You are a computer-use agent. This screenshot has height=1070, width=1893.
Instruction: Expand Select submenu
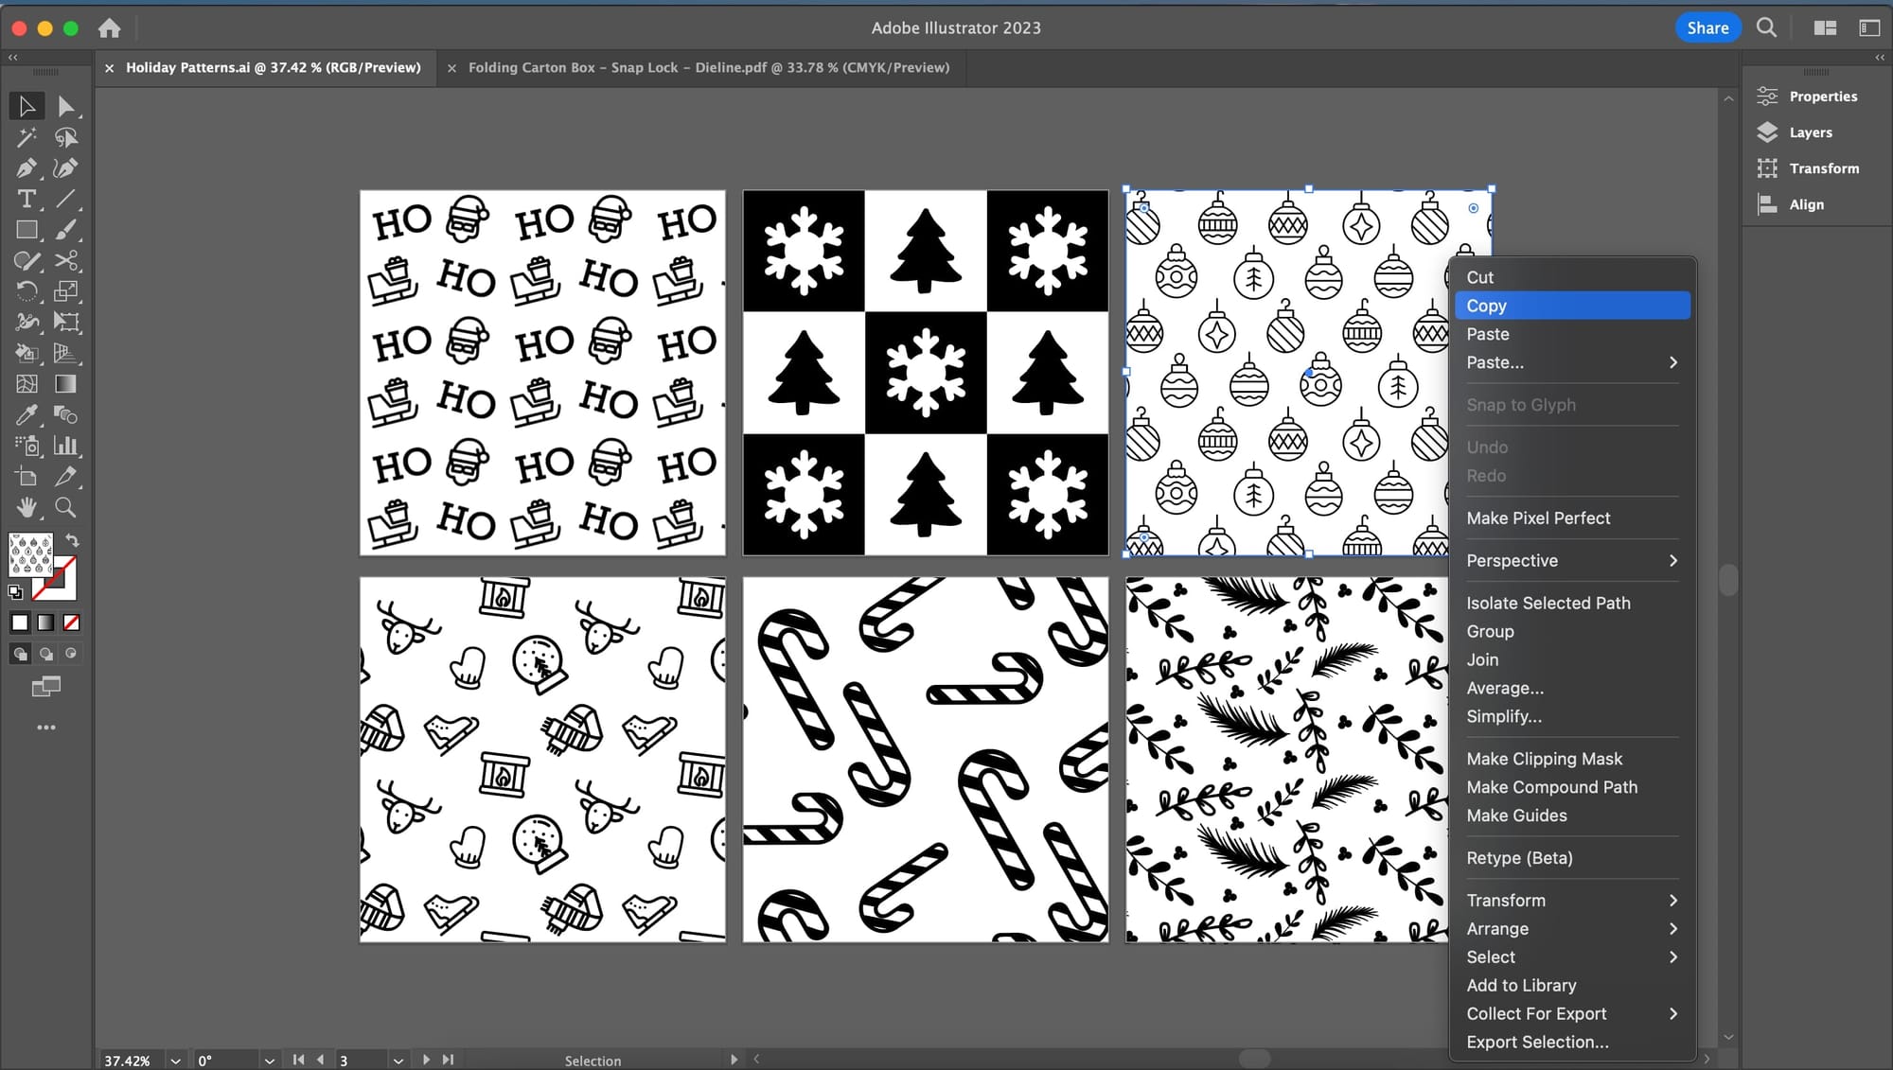[x=1572, y=956]
